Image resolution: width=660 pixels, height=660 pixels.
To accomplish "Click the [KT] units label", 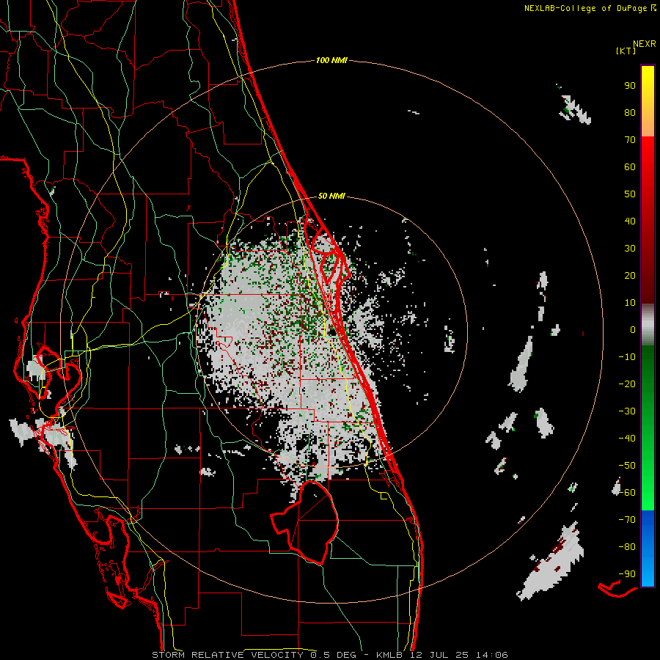I will tap(626, 51).
